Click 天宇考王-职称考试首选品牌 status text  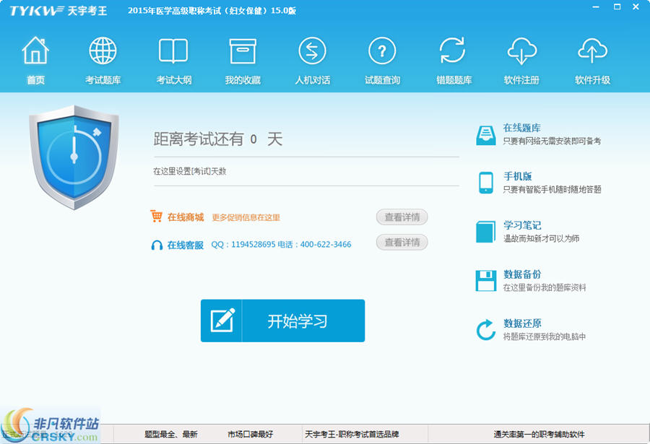coord(352,435)
